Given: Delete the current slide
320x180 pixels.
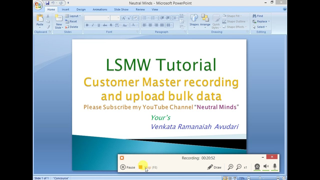Looking at the screenshot, I should (71, 27).
